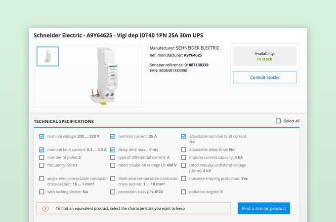The height and width of the screenshot is (222, 336).
Task: Uncheck delay time max 0 ms checkbox
Action: click(113, 149)
